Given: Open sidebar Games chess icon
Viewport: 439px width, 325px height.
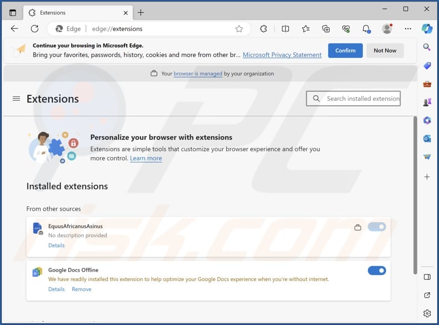Looking at the screenshot, I should (427, 102).
